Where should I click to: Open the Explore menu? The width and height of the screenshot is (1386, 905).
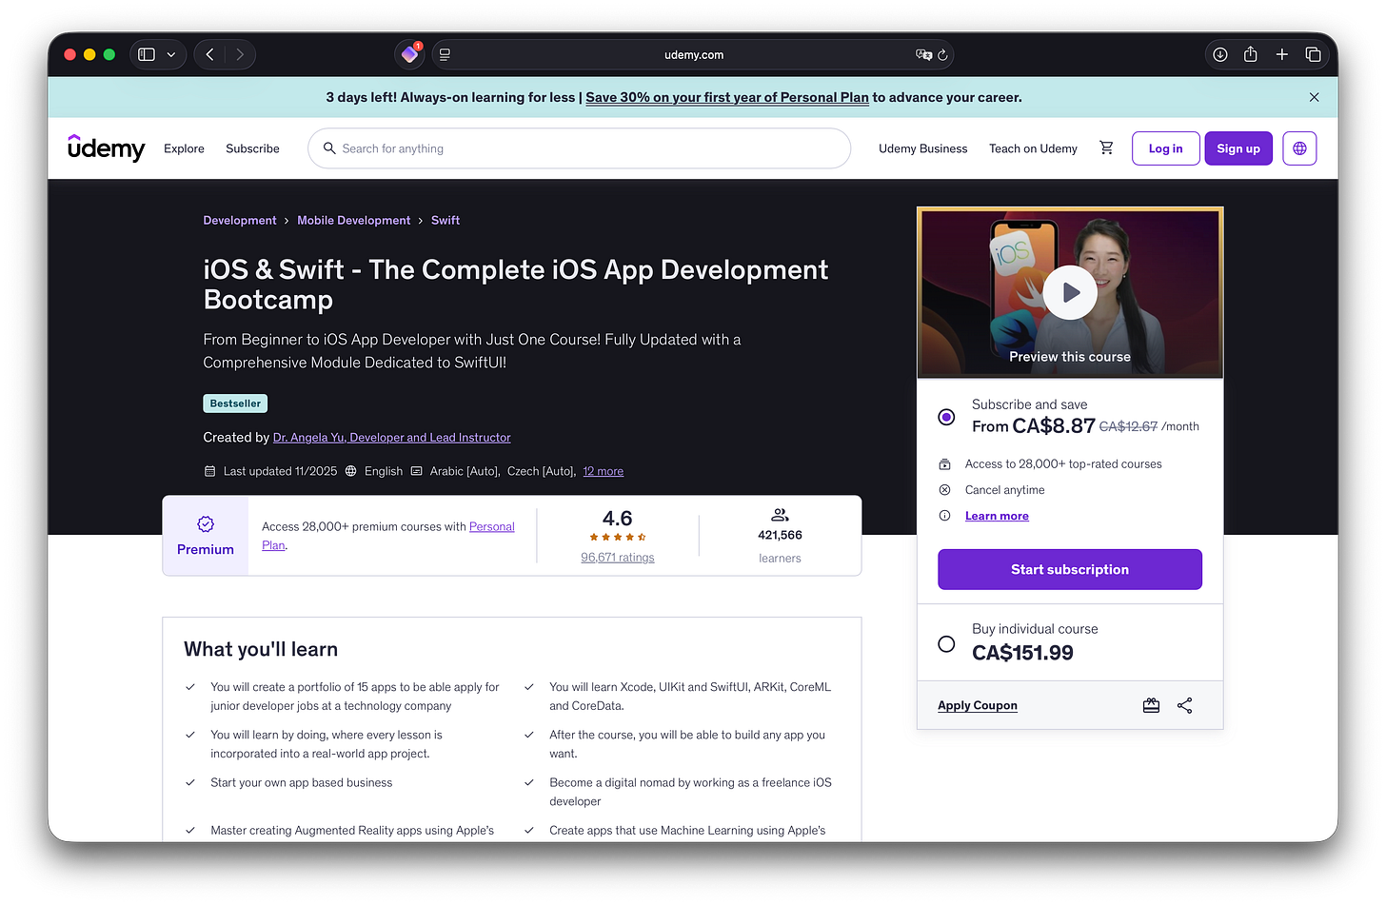point(184,148)
